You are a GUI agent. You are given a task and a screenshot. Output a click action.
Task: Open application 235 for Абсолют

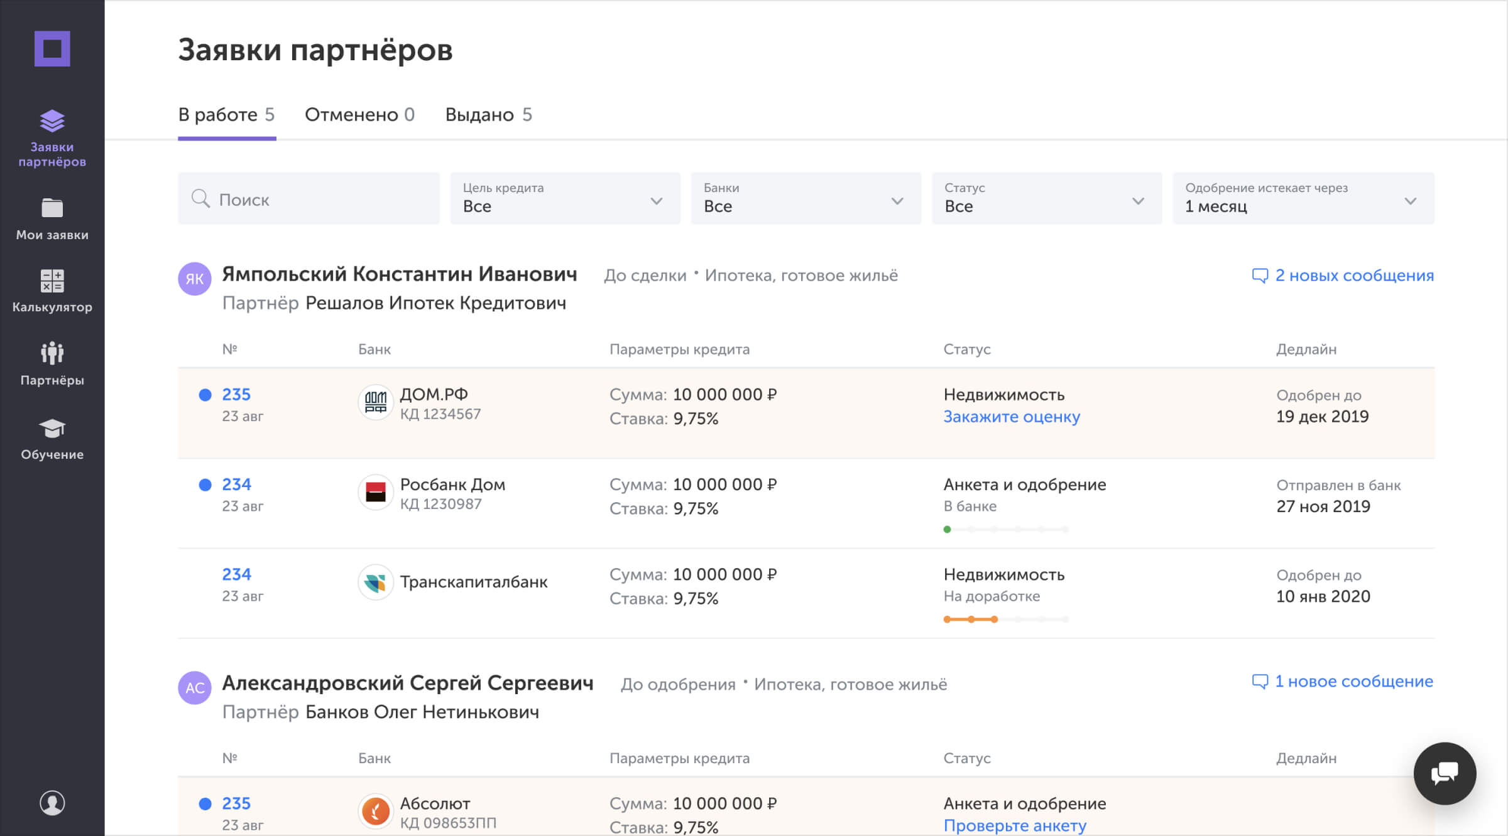point(236,804)
